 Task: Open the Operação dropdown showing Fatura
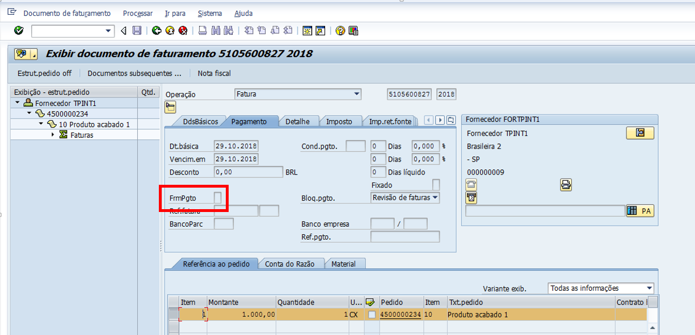point(356,94)
